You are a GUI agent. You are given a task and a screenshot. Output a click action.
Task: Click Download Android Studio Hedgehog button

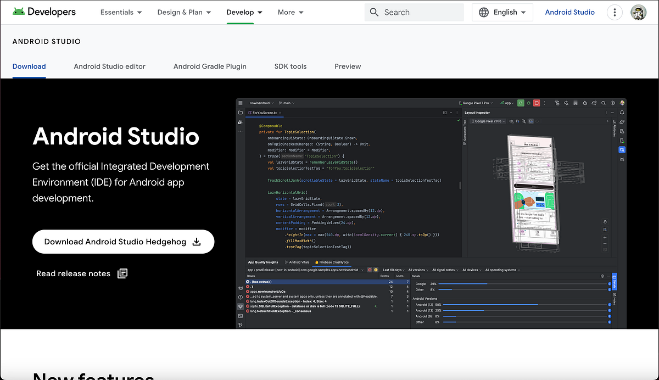coord(123,242)
